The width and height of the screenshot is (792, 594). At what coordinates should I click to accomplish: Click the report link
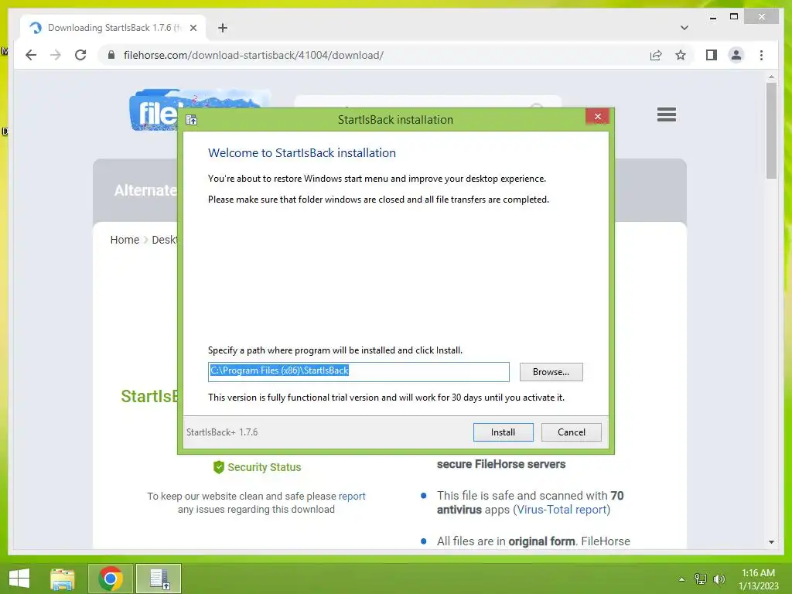[352, 496]
